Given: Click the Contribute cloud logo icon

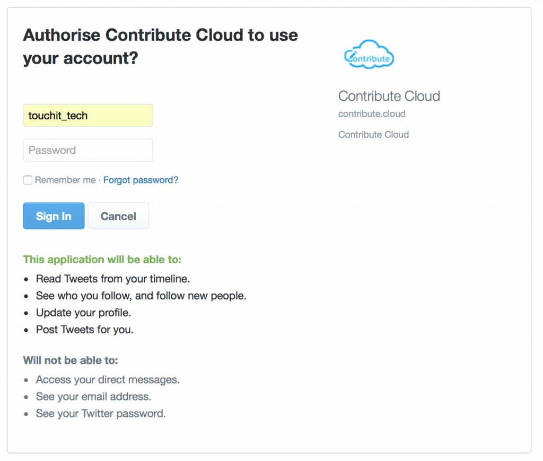Looking at the screenshot, I should 369,55.
